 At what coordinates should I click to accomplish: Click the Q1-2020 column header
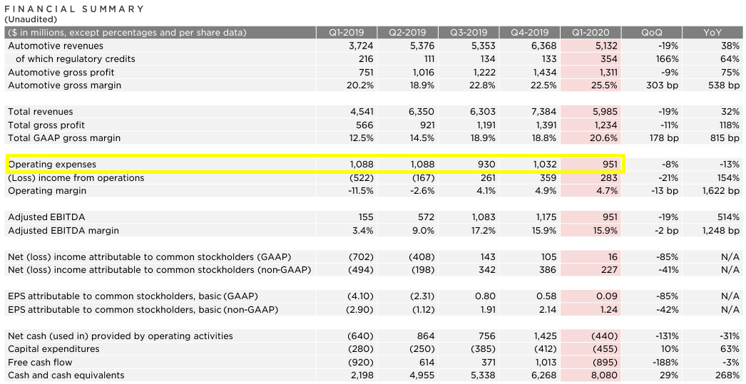(x=591, y=33)
